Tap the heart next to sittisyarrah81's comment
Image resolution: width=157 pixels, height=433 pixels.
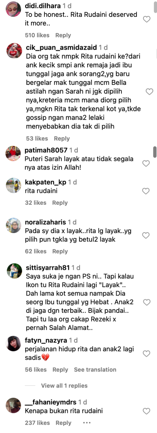147,302
